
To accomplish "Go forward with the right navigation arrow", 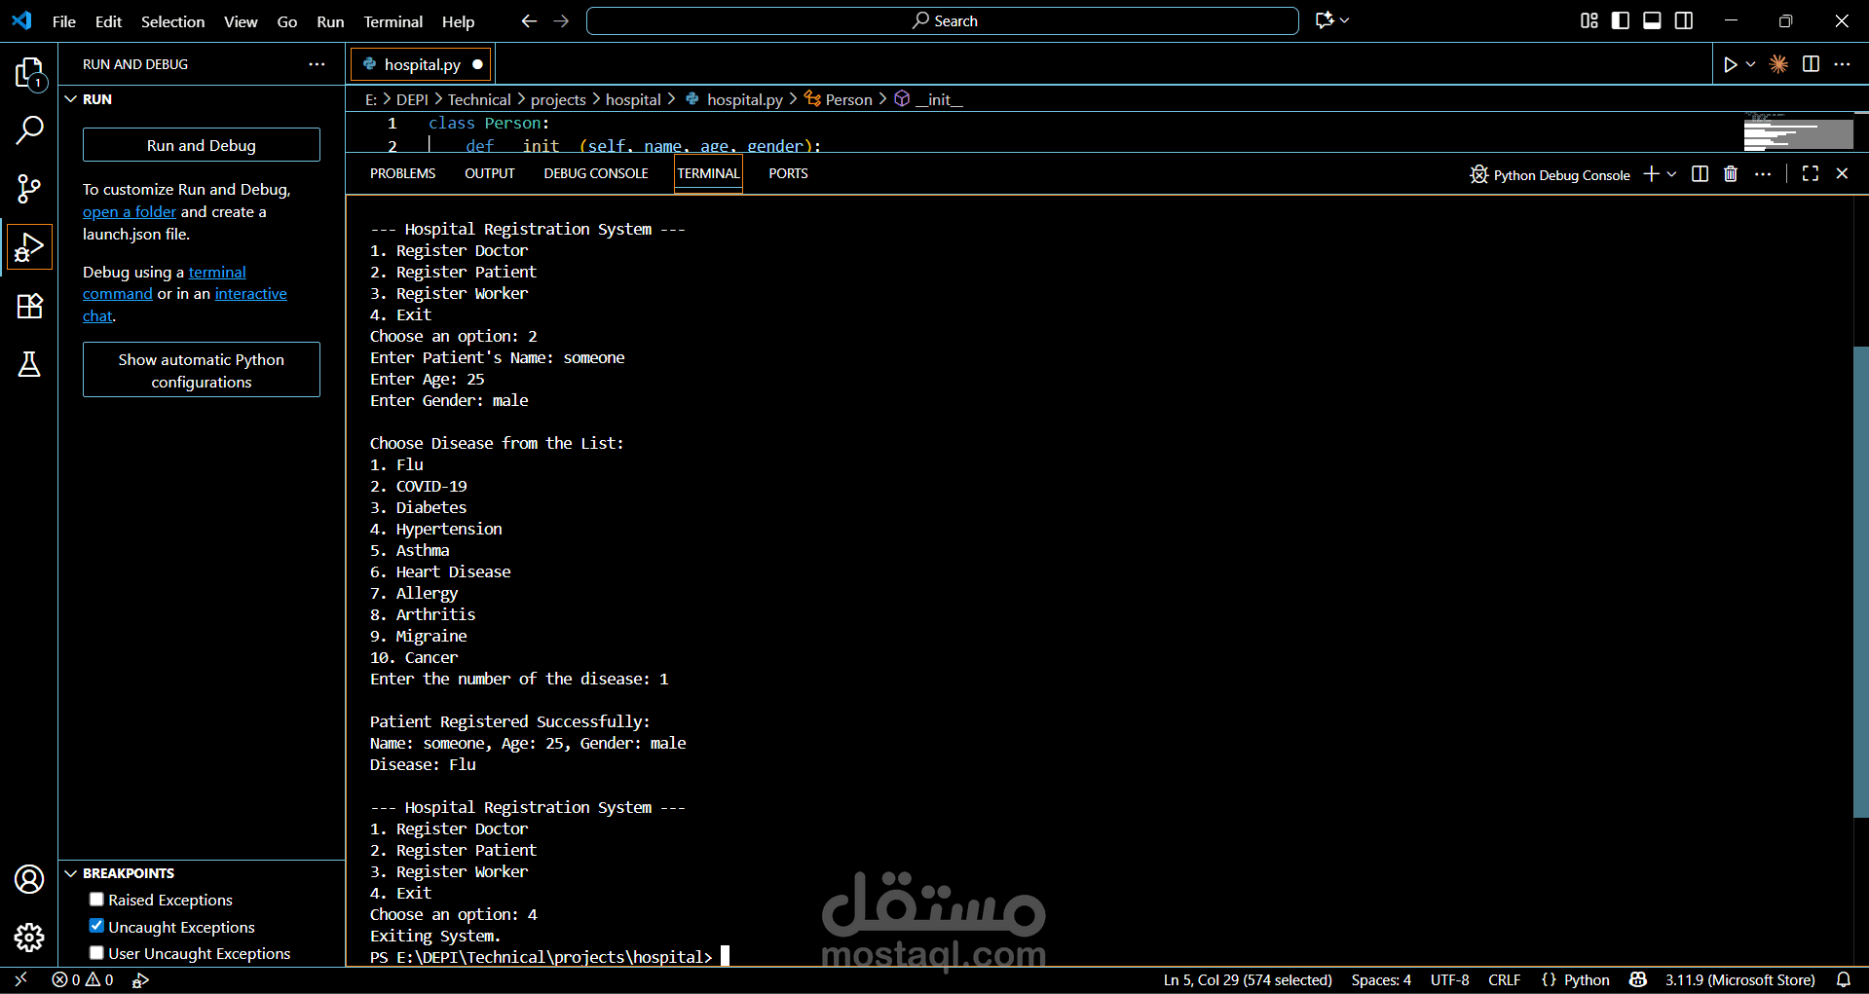I will [561, 20].
